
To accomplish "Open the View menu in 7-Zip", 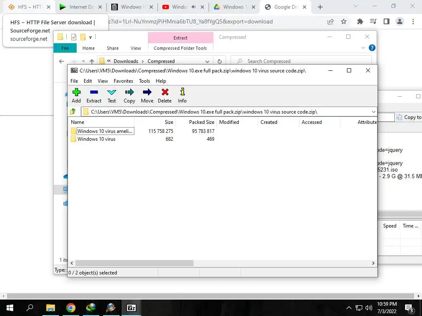I will point(103,81).
